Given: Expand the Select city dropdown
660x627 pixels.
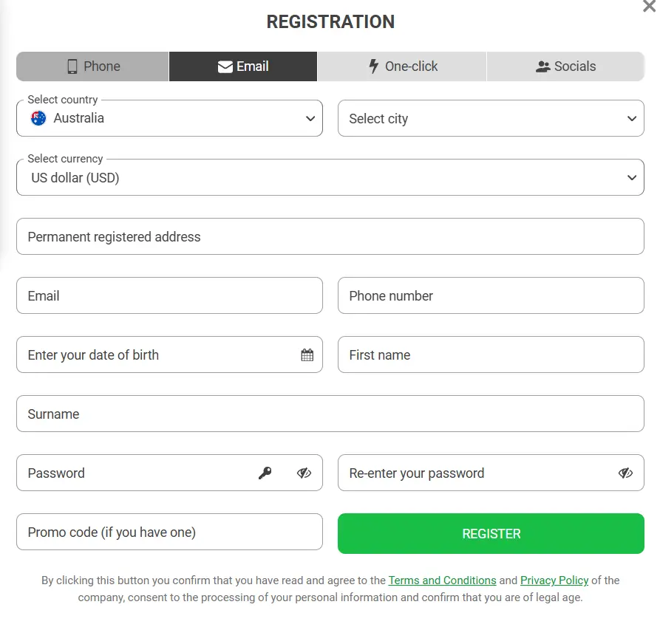Looking at the screenshot, I should click(491, 119).
